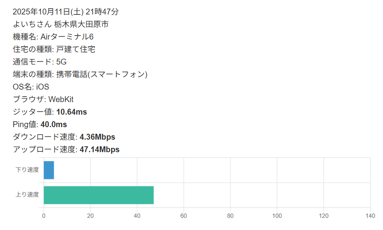Viewport: 383px width, 230px height.
Task: Click the 機種名 Airターミナル6 text
Action: point(53,37)
